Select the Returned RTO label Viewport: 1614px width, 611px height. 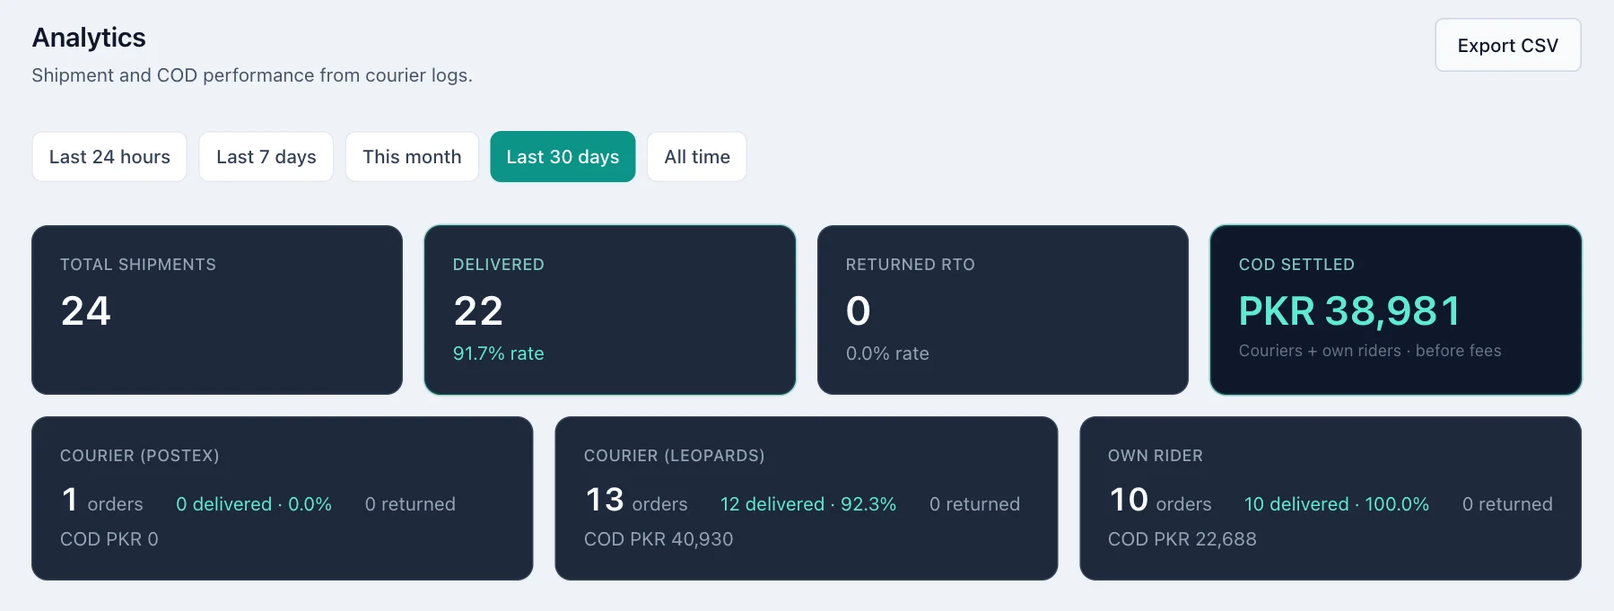pos(910,265)
